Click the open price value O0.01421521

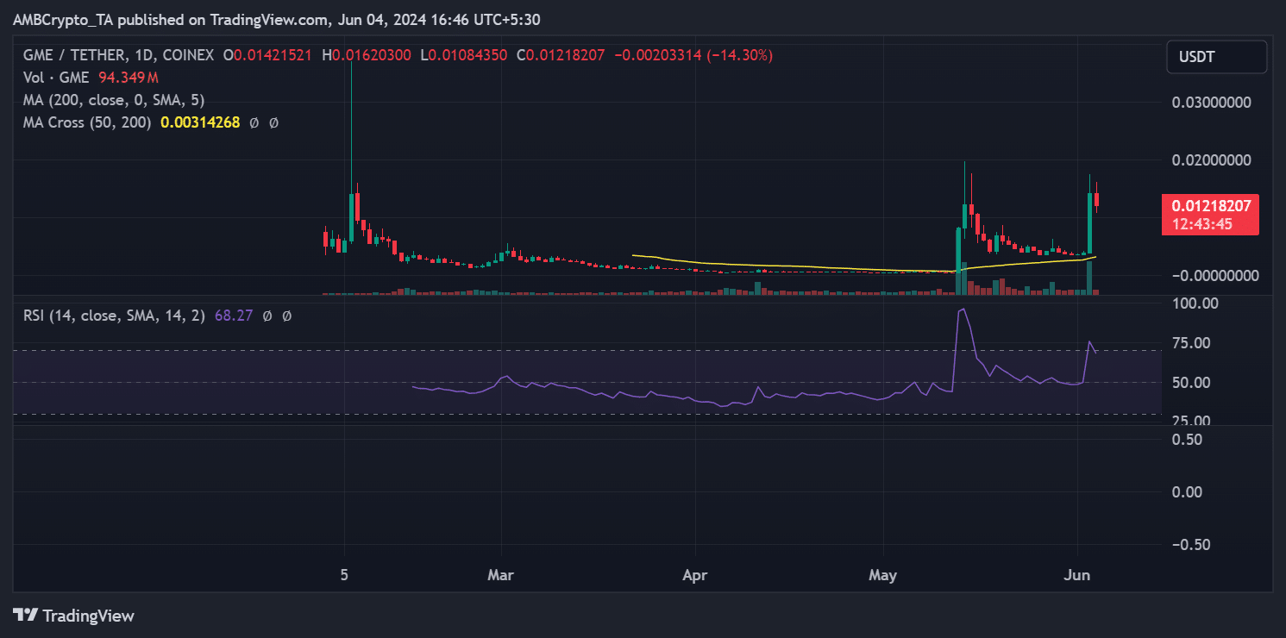(x=268, y=55)
